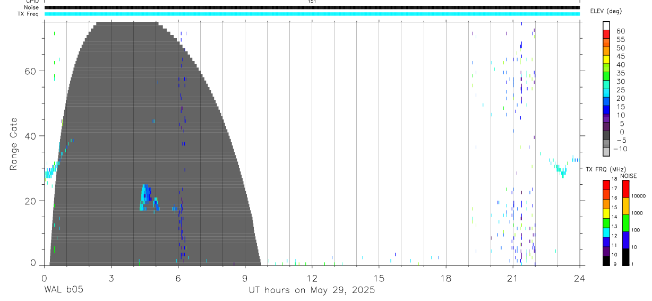This screenshot has width=652, height=301.
Task: Click the cyan-blue echo cluster near 4.5 UT
Action: click(147, 198)
